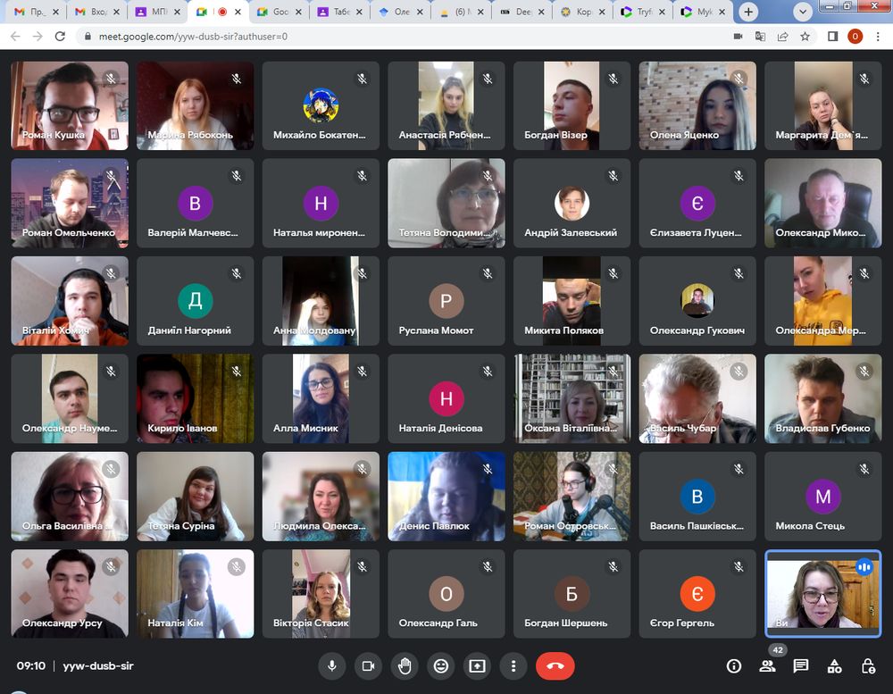Viewport: 893px width, 694px height.
Task: Leave the call with red hang-up button
Action: pyautogui.click(x=555, y=665)
